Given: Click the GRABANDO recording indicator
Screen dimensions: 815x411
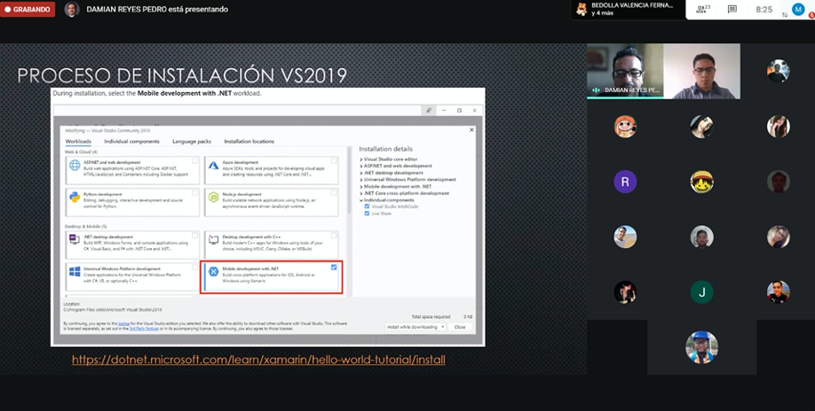Looking at the screenshot, I should (x=28, y=10).
